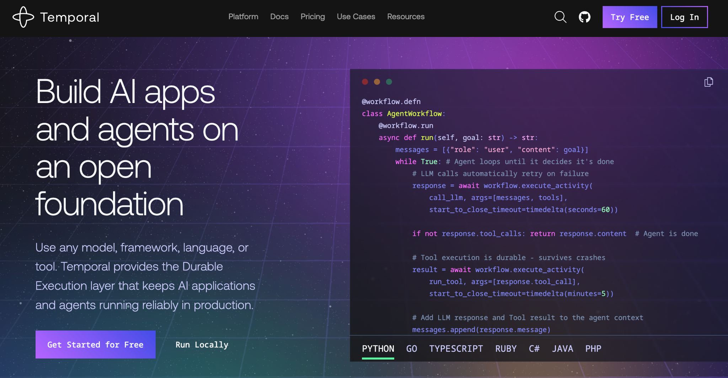Click '# LLM calls automatically retry on failure'
This screenshot has width=728, height=378.
(500, 174)
